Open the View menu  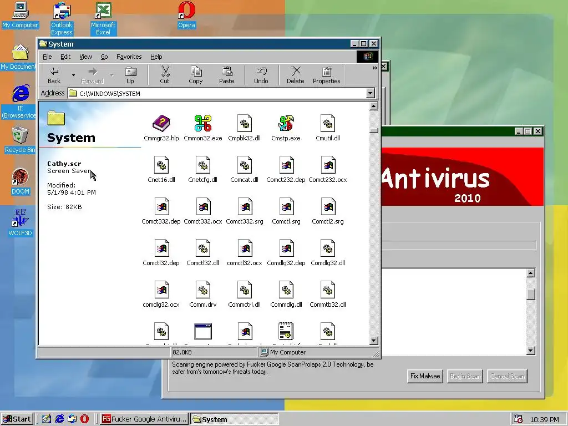click(x=85, y=57)
